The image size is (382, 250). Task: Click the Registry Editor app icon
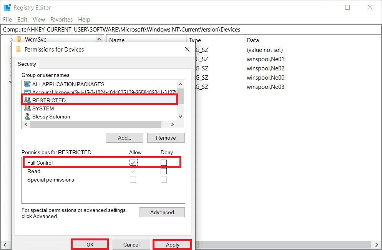pyautogui.click(x=7, y=7)
